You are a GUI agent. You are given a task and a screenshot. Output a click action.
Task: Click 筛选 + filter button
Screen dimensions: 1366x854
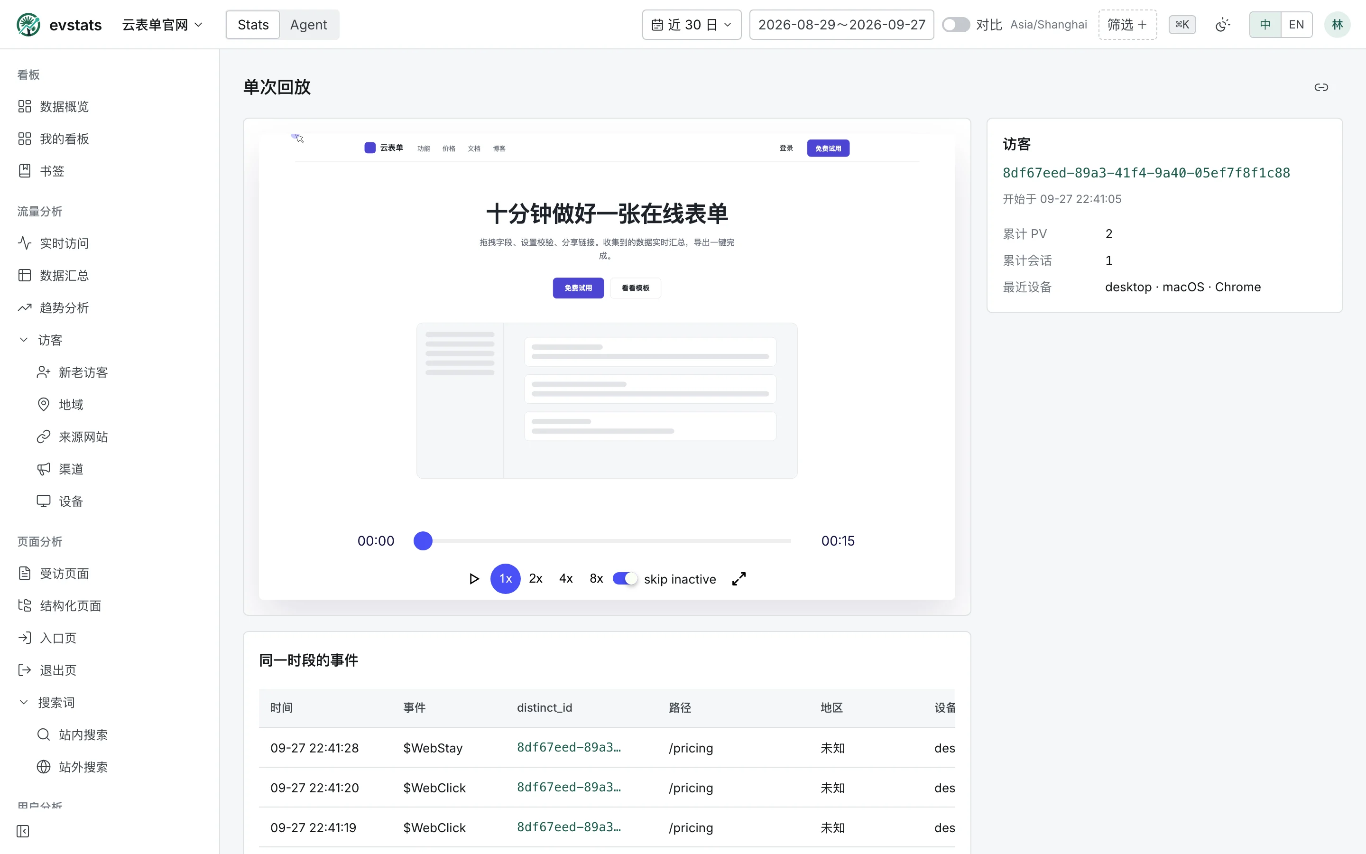point(1127,25)
